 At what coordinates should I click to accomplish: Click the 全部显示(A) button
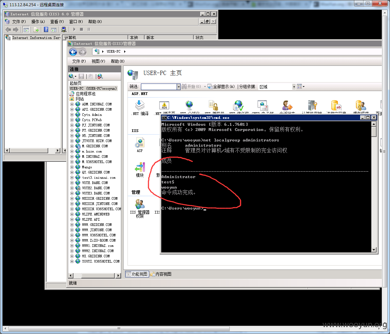(x=221, y=86)
